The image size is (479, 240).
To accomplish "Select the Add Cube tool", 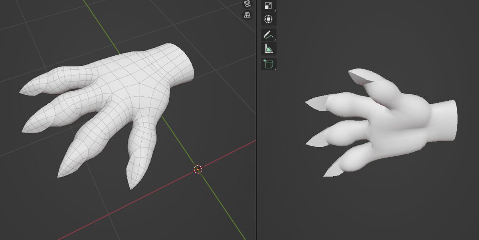I will coord(269,64).
